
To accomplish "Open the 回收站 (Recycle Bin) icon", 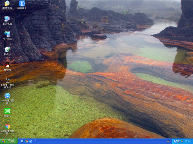I will point(7,49).
